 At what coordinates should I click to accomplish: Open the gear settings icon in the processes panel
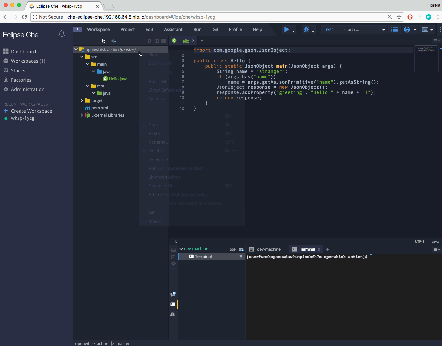pyautogui.click(x=173, y=264)
